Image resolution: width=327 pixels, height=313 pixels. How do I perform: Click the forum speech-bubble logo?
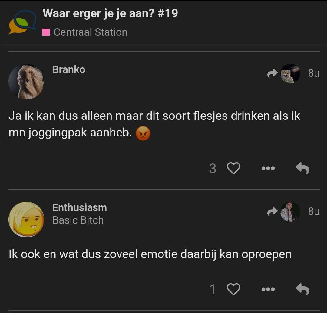pyautogui.click(x=22, y=22)
